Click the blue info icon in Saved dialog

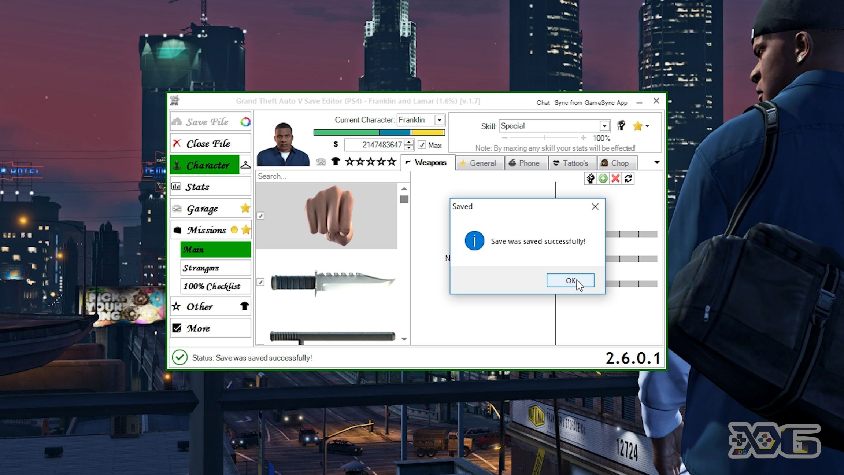click(474, 241)
